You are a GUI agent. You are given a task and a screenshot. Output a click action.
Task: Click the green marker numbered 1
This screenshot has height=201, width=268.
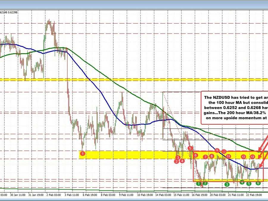[x=199, y=184]
